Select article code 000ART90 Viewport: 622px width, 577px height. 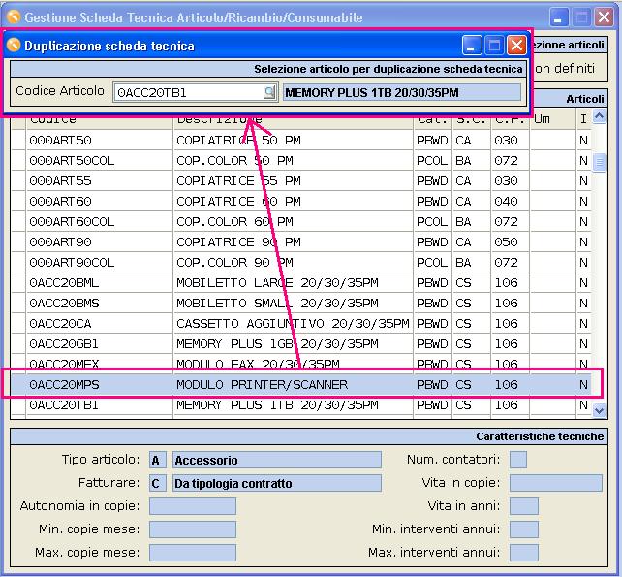click(60, 241)
